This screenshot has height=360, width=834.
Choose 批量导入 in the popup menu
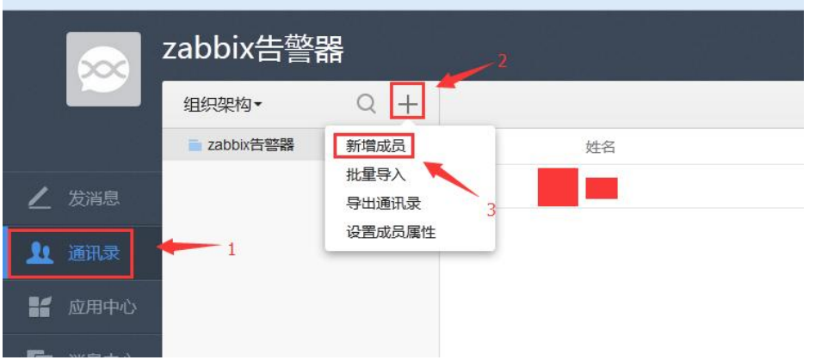coord(375,174)
